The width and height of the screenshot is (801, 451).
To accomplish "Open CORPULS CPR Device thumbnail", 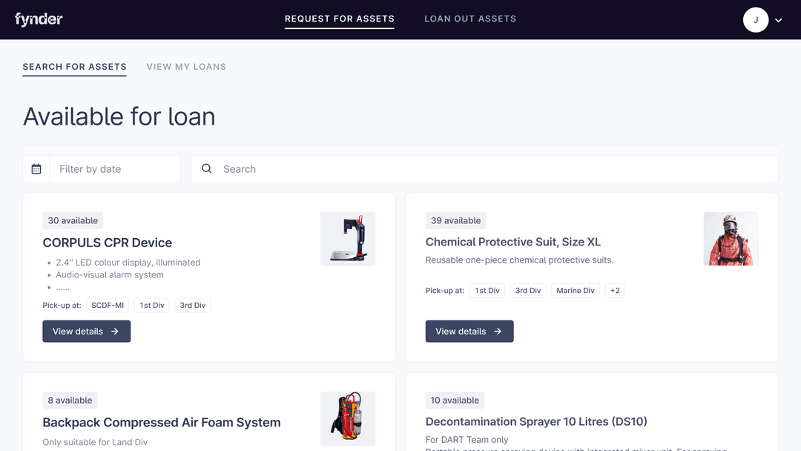I will click(348, 239).
